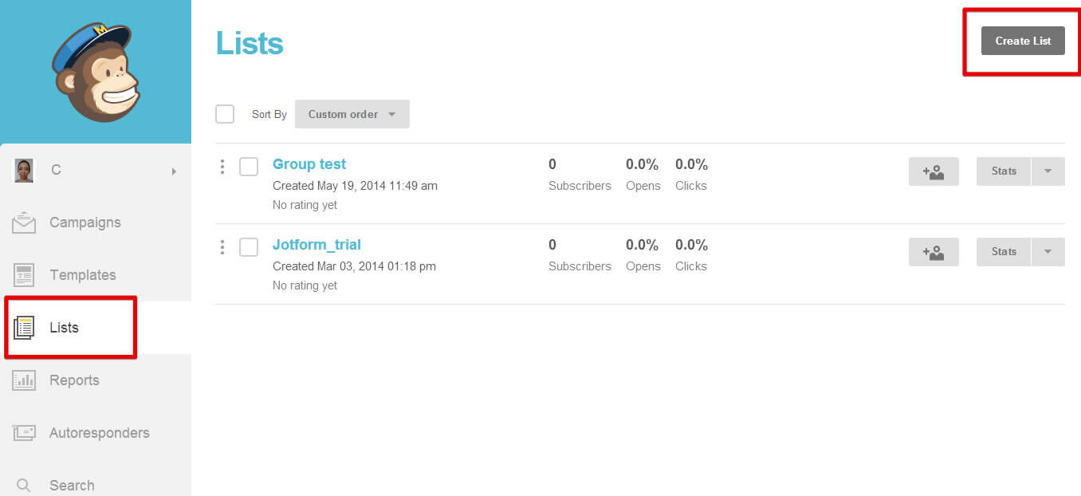The image size is (1081, 496).
Task: Tick the Group test checkbox
Action: coord(249,167)
